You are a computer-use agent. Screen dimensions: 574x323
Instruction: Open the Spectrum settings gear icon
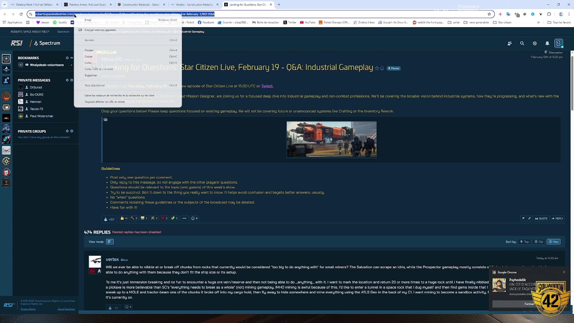[x=535, y=44]
